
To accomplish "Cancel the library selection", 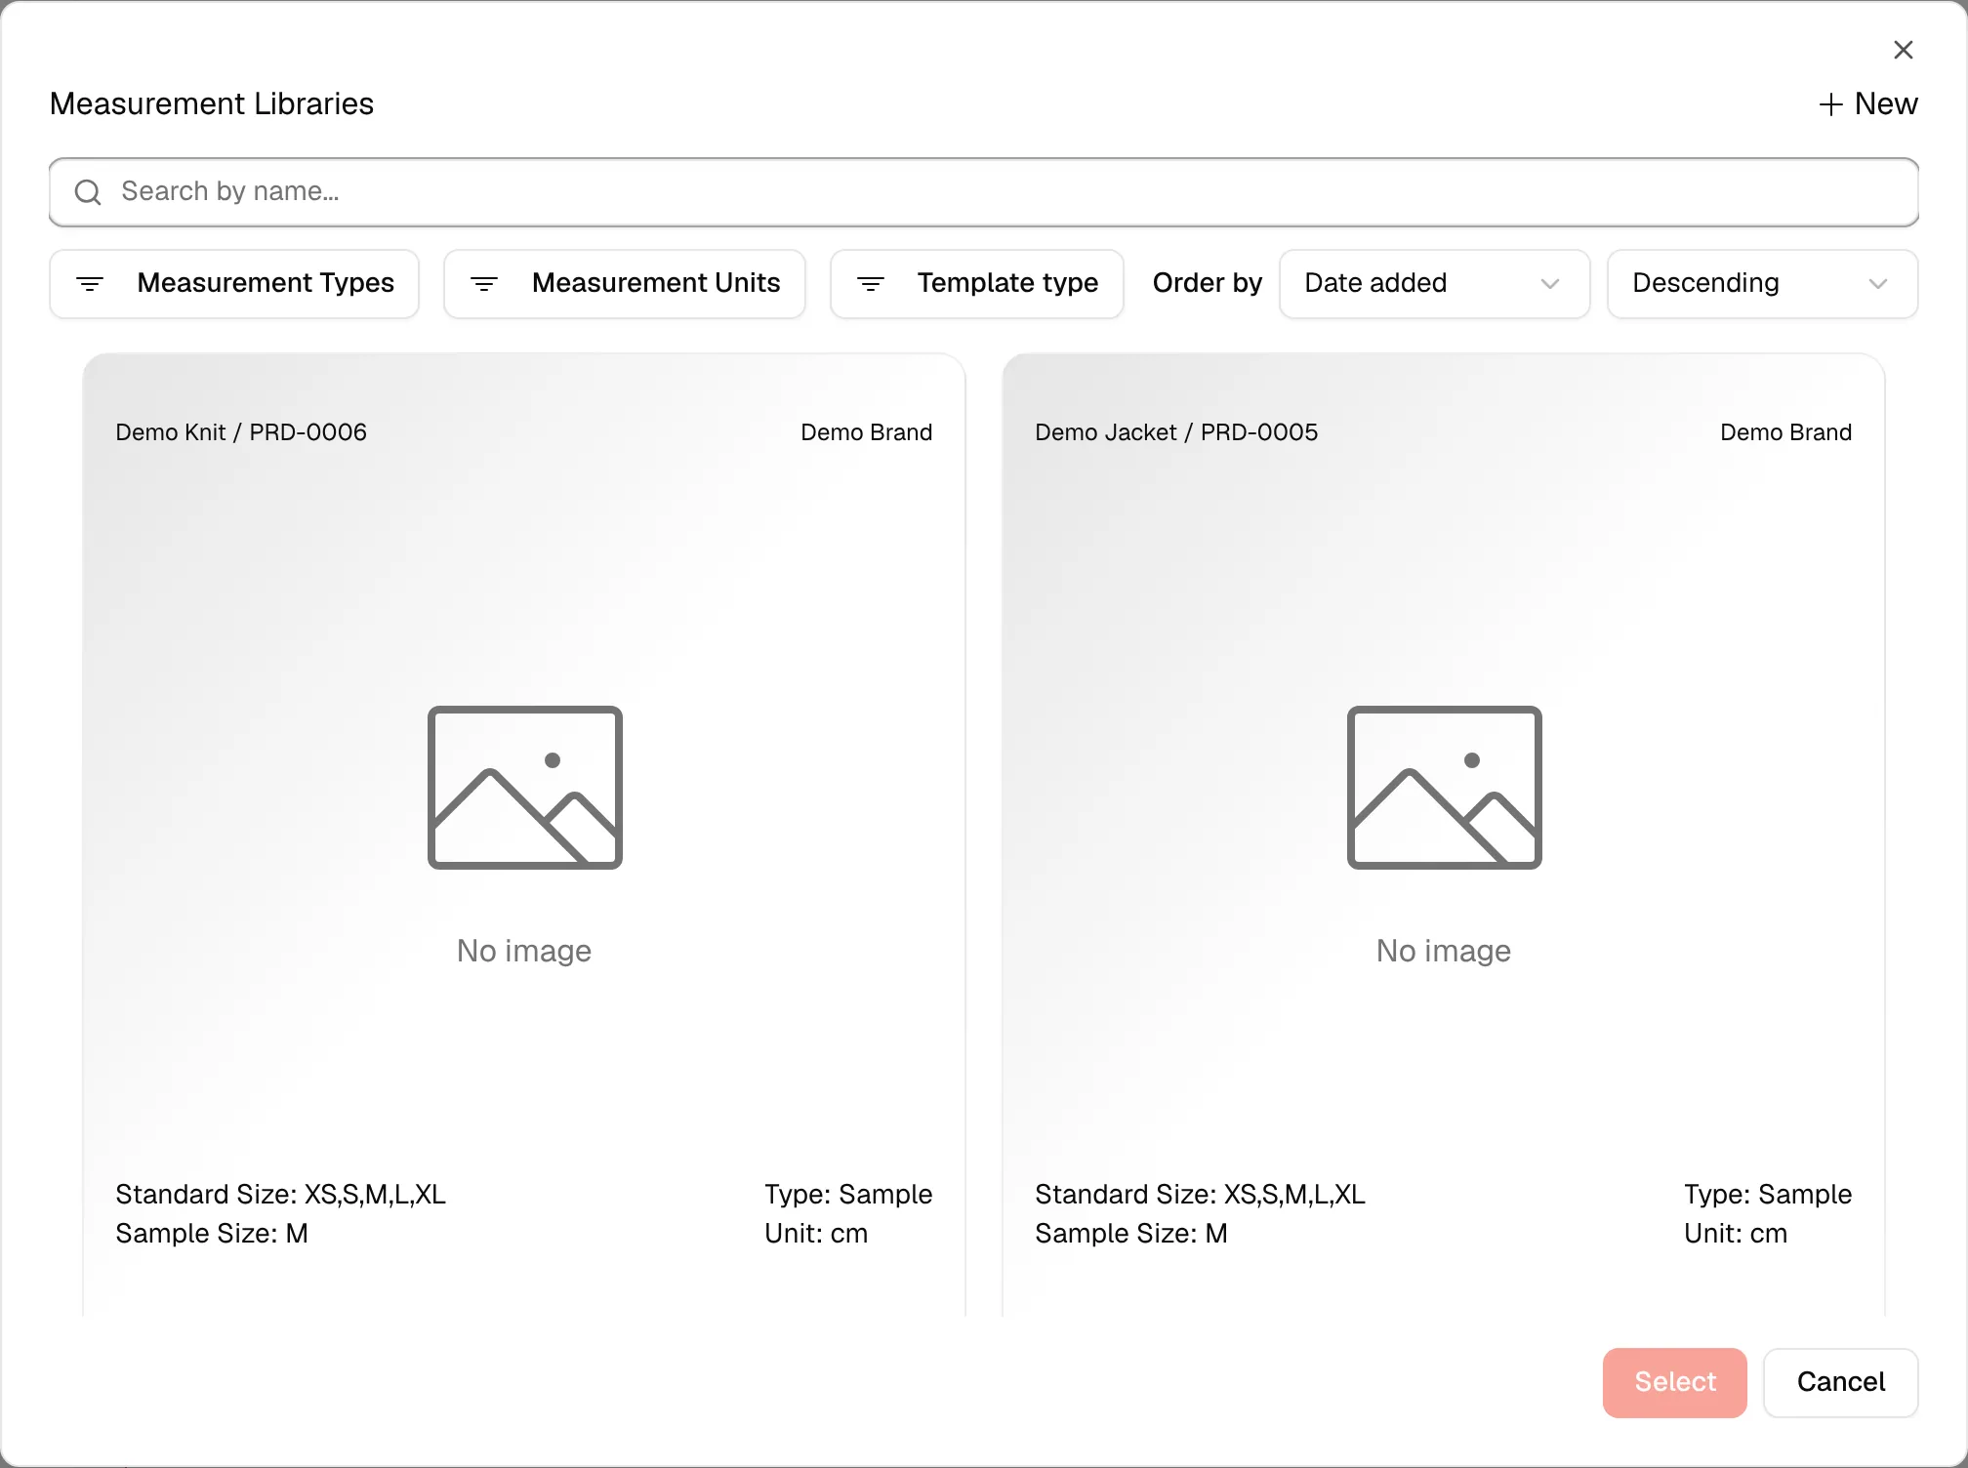I will 1841,1382.
